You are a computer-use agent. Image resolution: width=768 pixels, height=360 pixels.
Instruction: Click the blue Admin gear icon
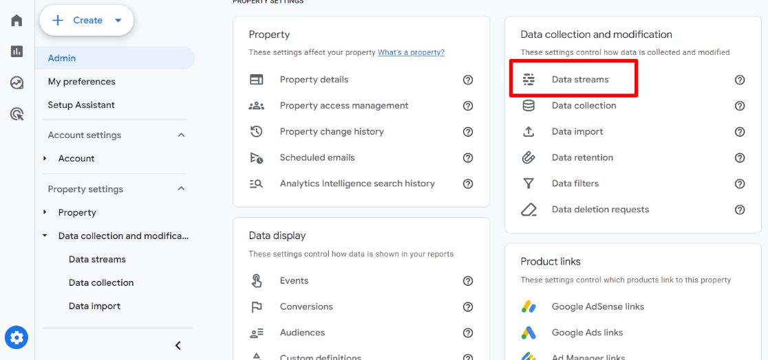coord(17,337)
